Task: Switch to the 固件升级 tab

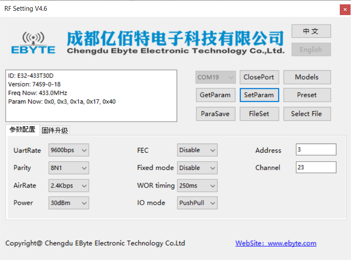Action: click(55, 130)
